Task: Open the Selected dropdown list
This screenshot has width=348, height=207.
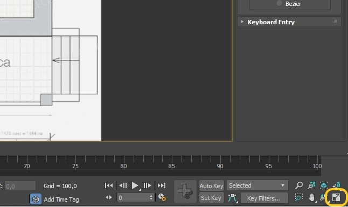Action: pyautogui.click(x=257, y=185)
